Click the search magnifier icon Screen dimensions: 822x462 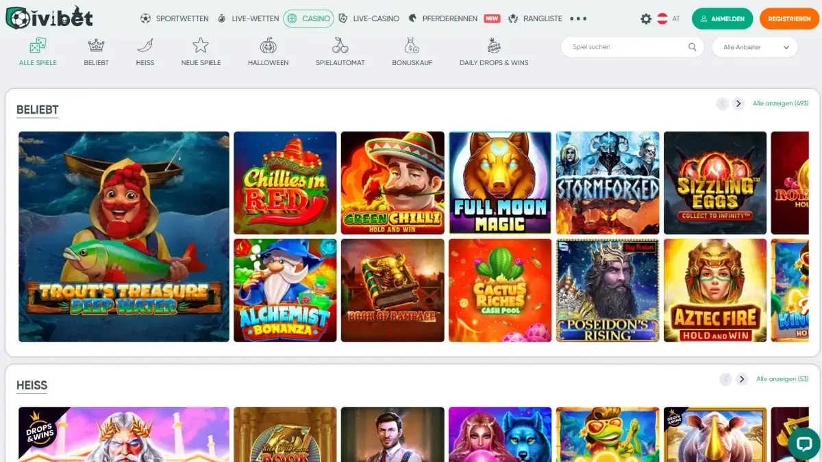click(692, 47)
